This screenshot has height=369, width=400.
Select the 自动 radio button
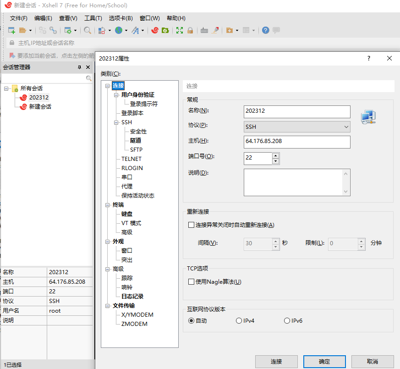tap(191, 321)
